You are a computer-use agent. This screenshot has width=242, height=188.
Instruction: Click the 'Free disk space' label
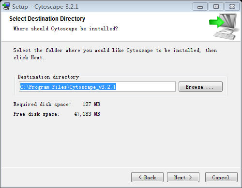click(36, 114)
